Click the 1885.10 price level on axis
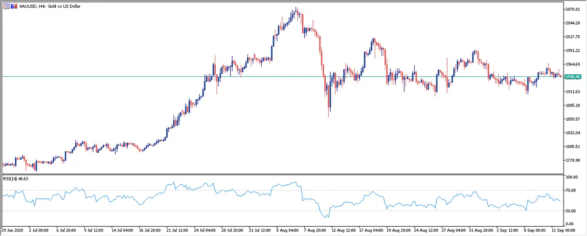The height and width of the screenshot is (236, 587). pyautogui.click(x=573, y=106)
